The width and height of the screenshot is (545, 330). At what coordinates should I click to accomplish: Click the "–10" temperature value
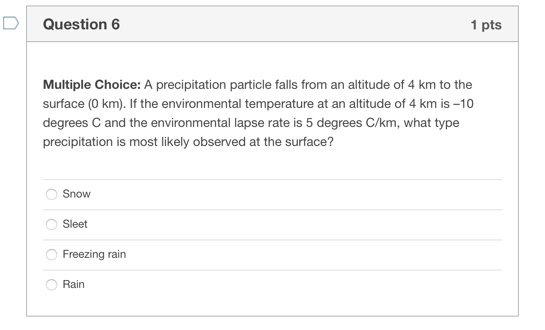click(464, 104)
